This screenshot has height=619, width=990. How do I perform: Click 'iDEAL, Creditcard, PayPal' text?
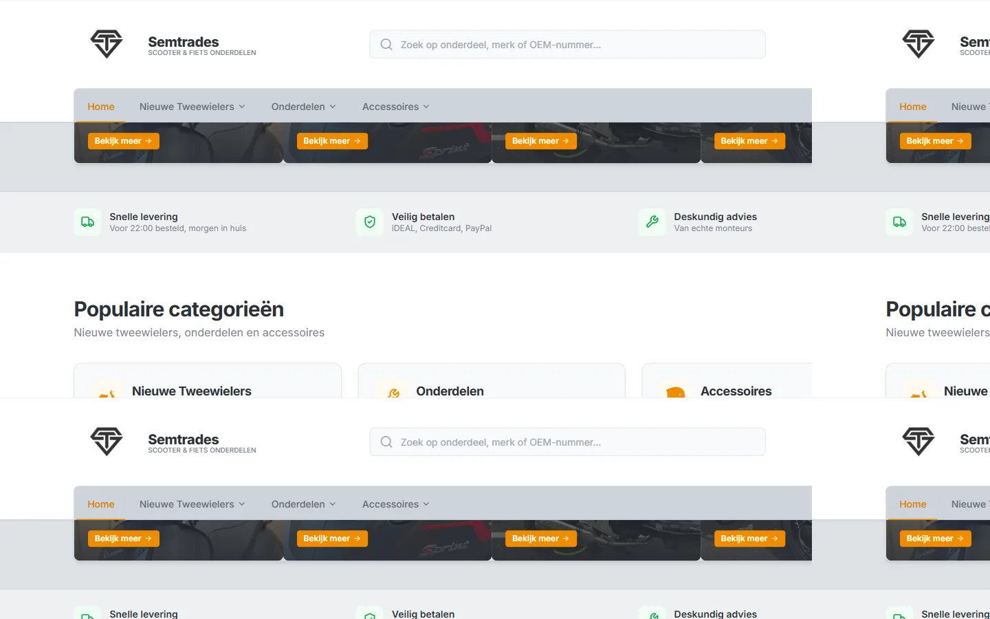tap(441, 228)
